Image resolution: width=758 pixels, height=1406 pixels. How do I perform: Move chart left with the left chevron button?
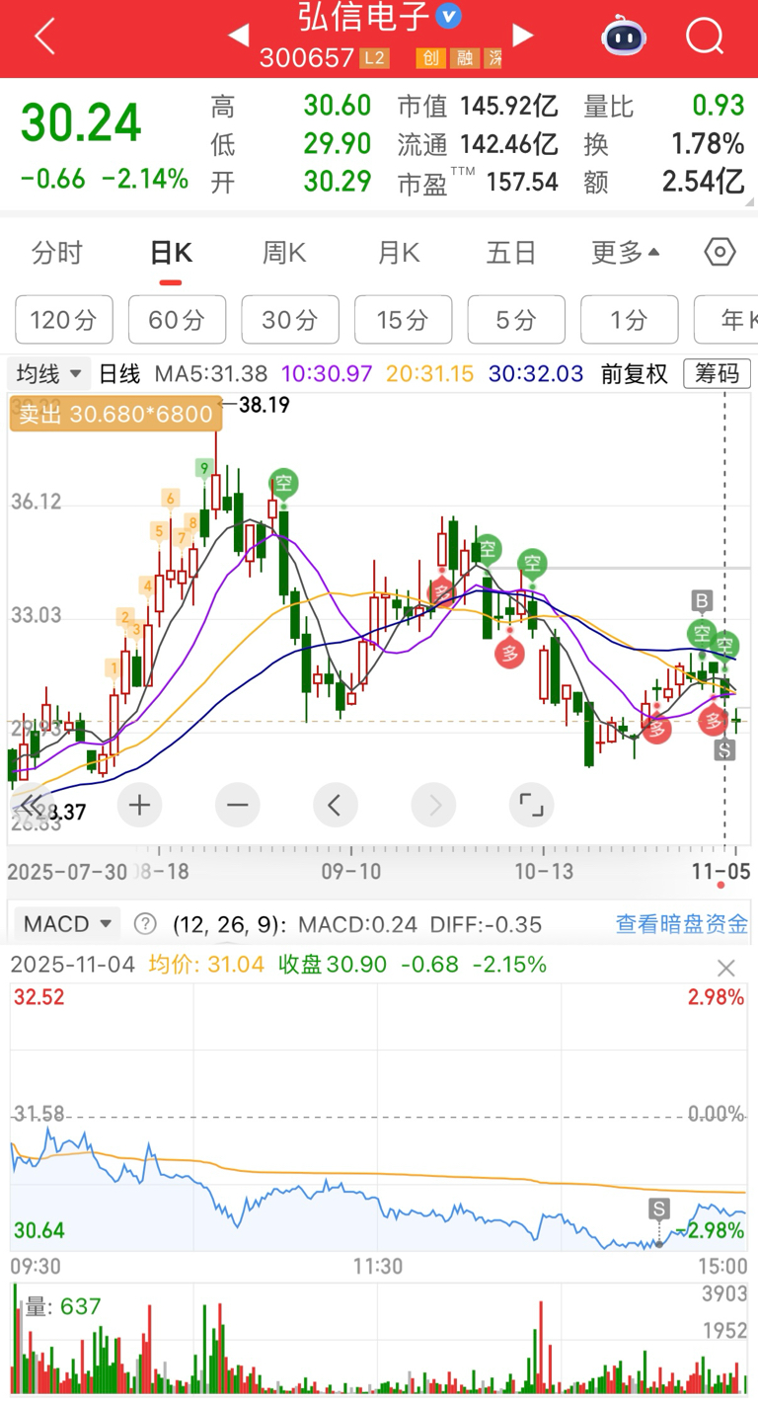point(335,805)
